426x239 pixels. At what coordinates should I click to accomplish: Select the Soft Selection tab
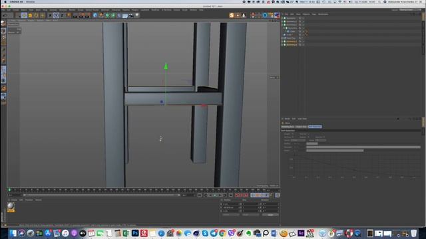(x=315, y=127)
